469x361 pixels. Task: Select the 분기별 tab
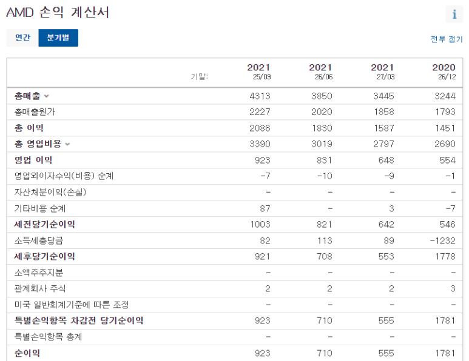58,38
